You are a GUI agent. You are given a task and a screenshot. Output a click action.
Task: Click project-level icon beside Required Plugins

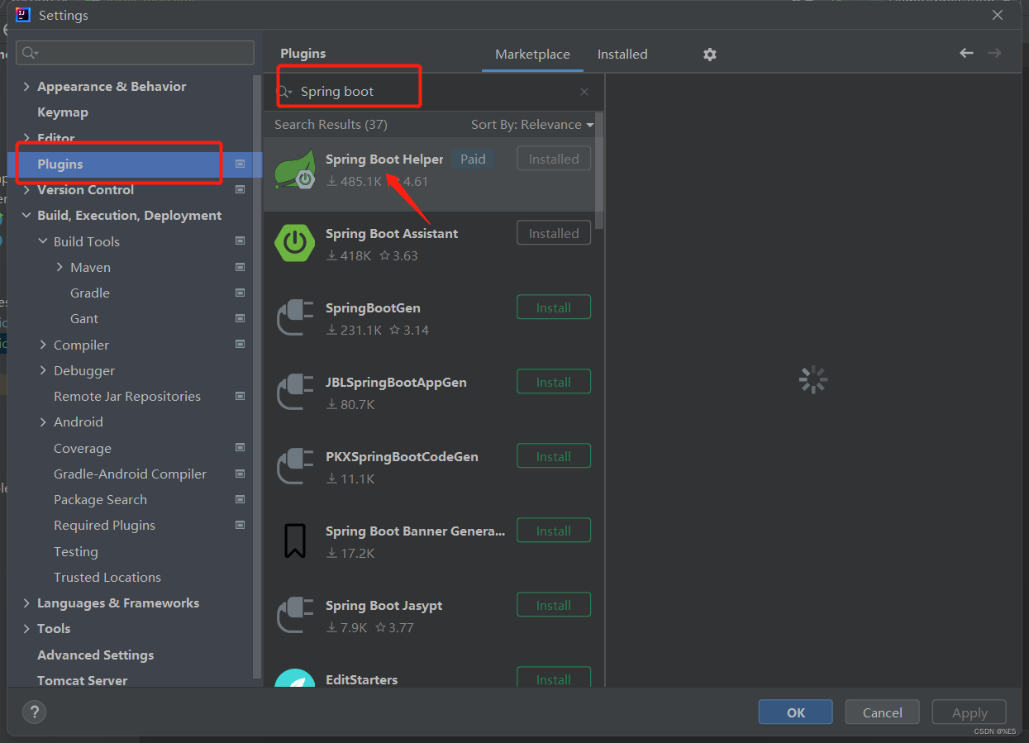240,525
